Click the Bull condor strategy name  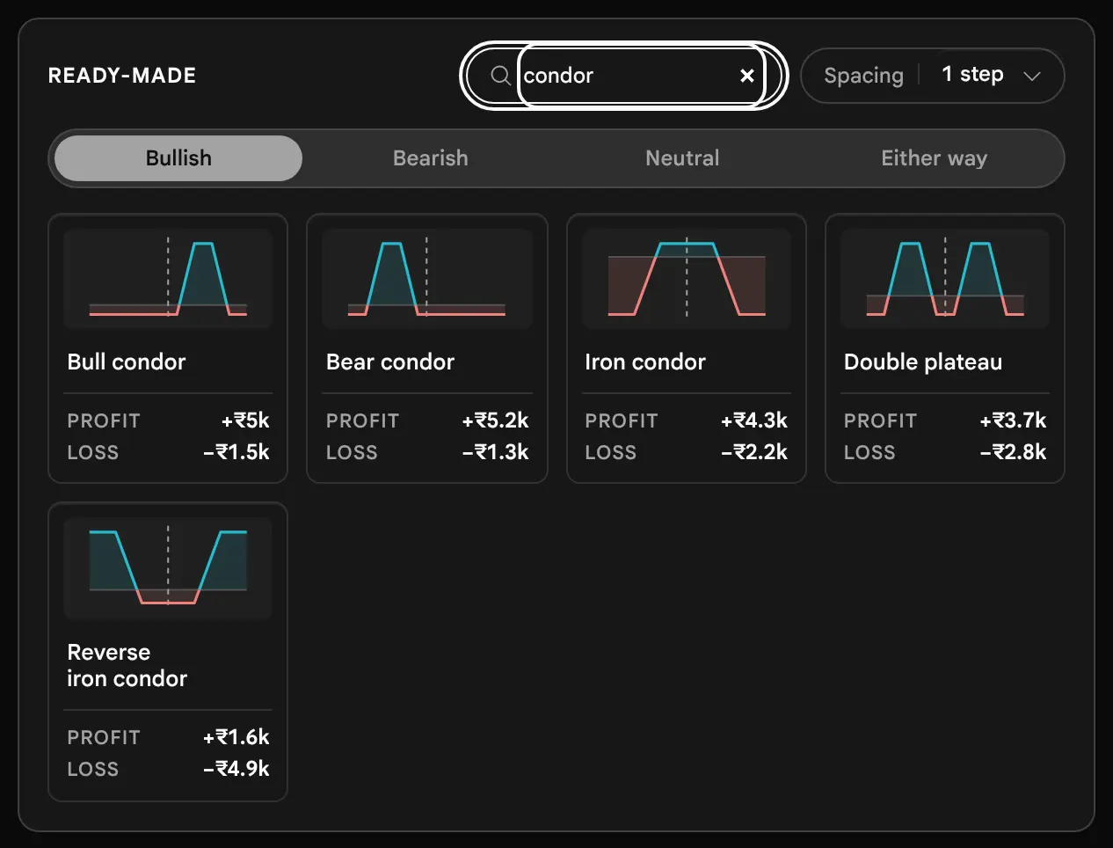pos(127,362)
